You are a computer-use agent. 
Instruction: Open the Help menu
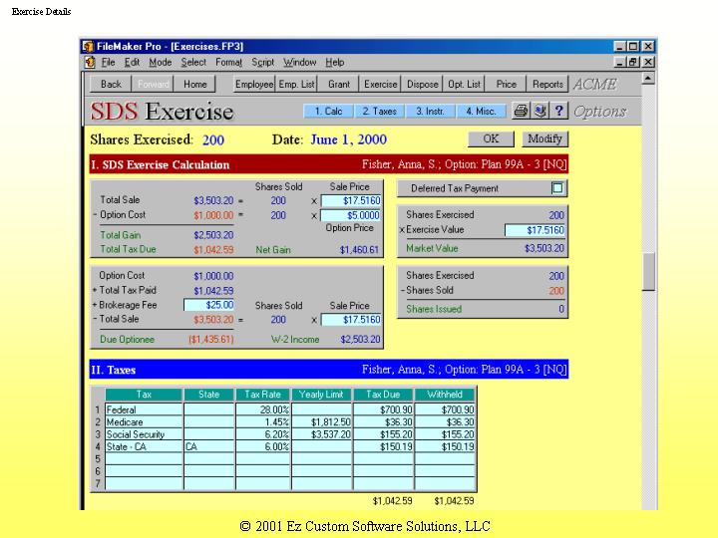pyautogui.click(x=335, y=62)
